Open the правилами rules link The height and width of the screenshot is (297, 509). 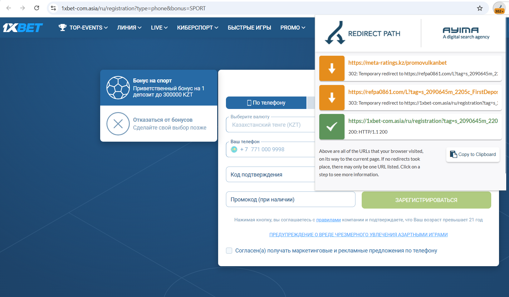[x=328, y=220]
